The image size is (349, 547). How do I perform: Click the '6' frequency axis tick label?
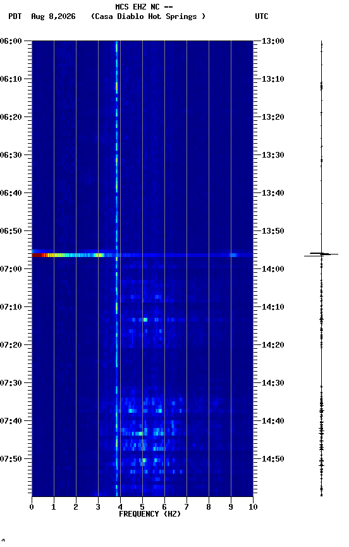164,507
